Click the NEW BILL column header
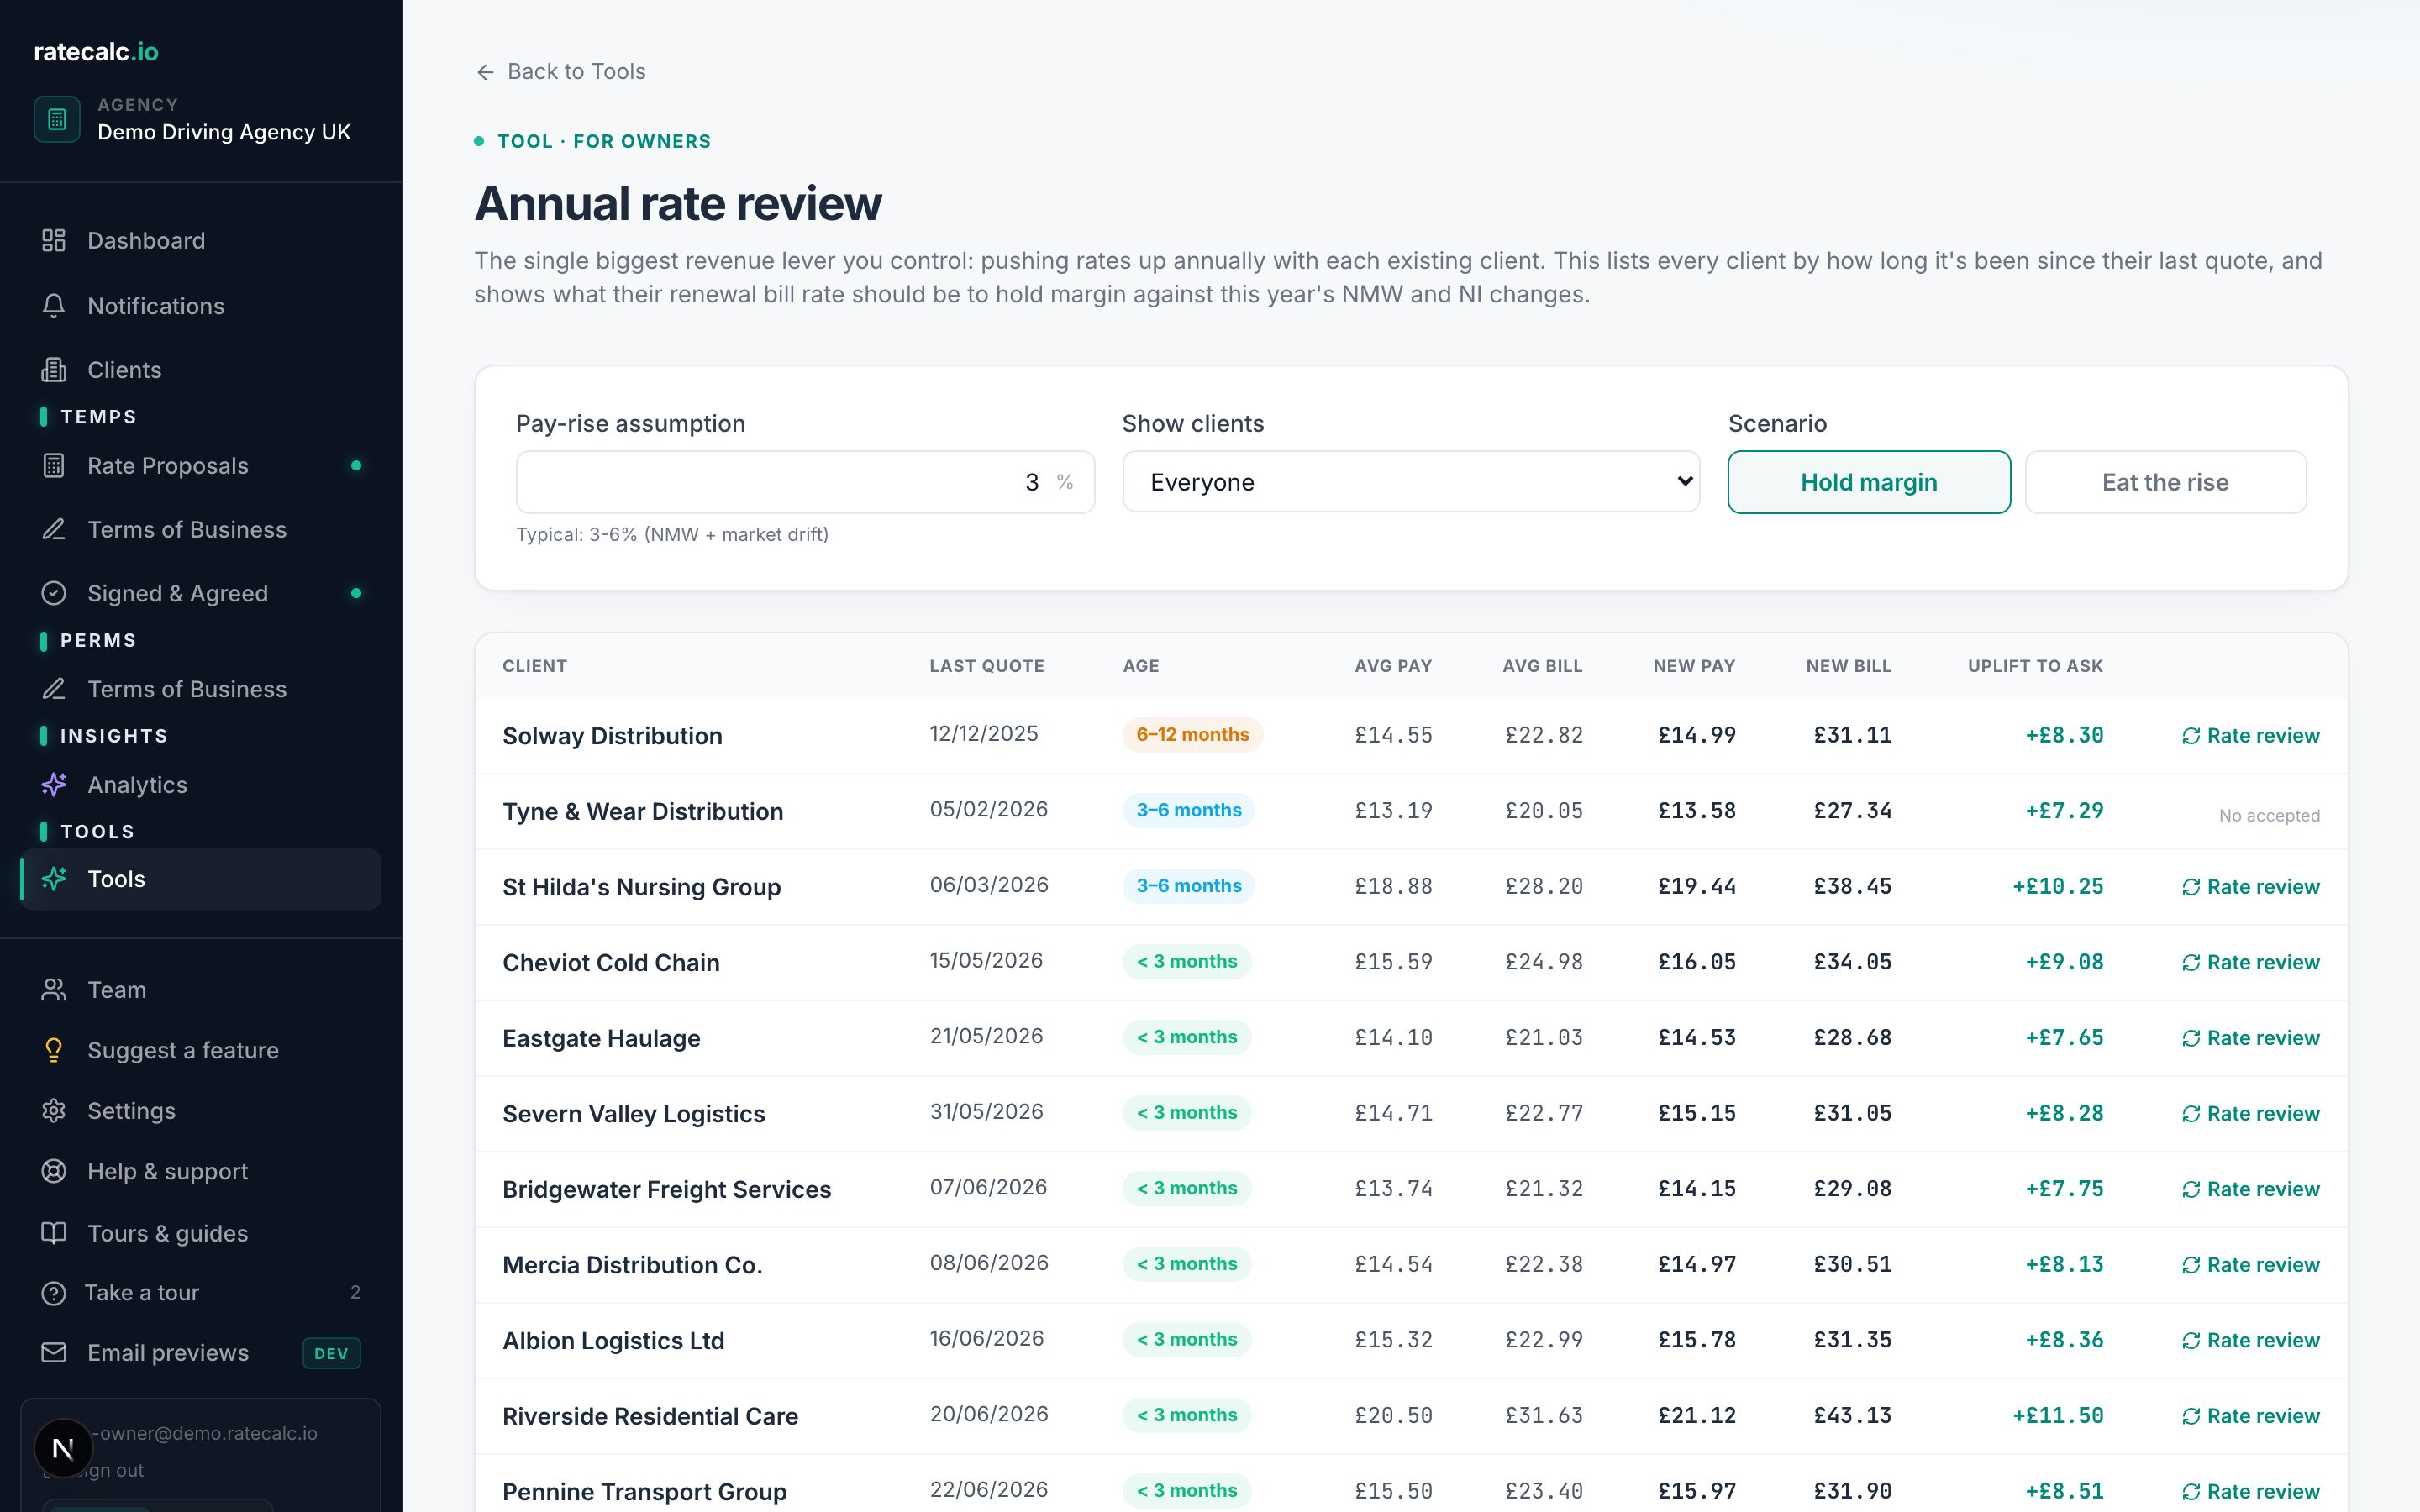This screenshot has height=1512, width=2420. point(1848,666)
